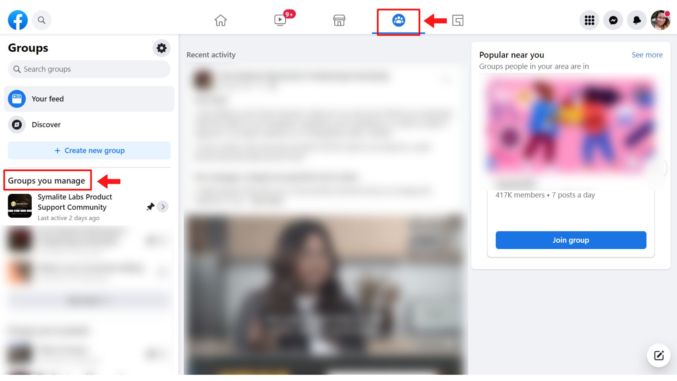This screenshot has height=381, width=677.
Task: Select the Groups tab icon
Action: tap(398, 20)
